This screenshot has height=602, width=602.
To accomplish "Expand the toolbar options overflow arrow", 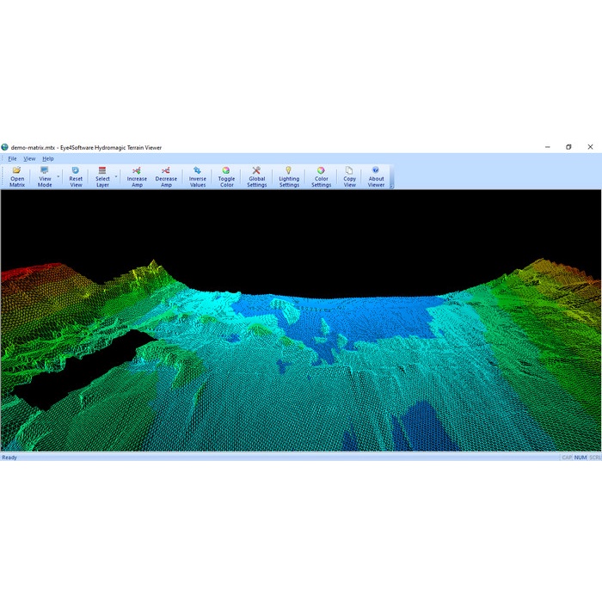I will (391, 187).
